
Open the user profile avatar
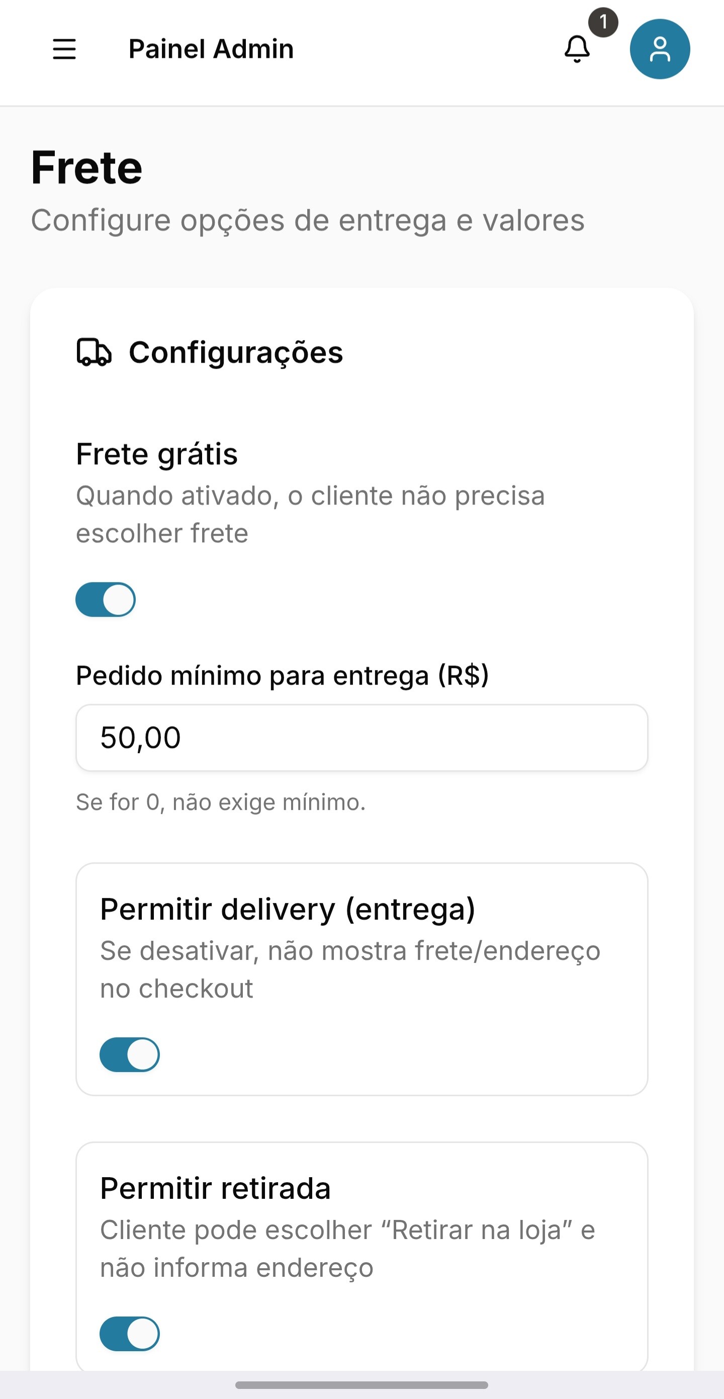(660, 49)
